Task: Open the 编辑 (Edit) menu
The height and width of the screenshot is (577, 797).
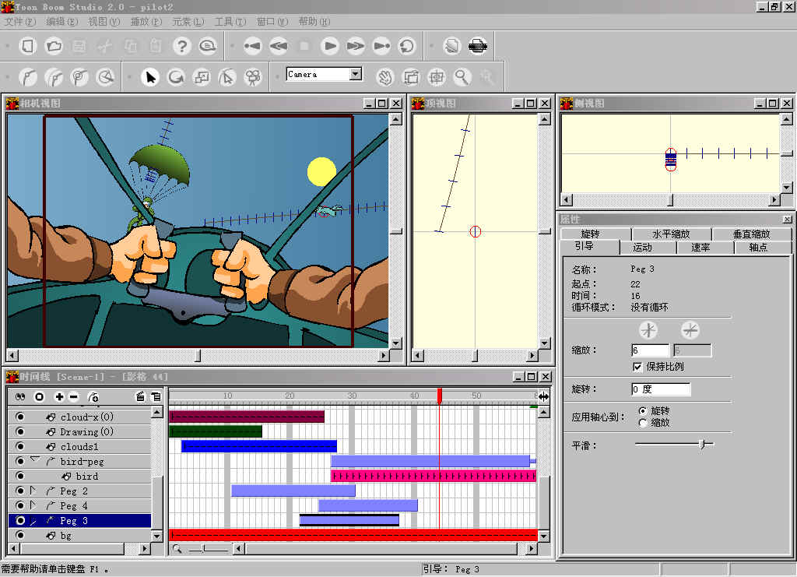Action: tap(61, 21)
